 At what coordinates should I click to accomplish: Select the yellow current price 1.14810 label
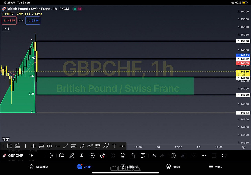243,73
